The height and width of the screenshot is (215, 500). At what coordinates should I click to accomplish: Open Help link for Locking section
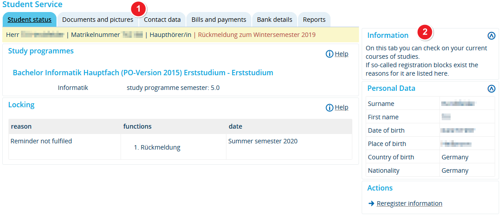pos(342,107)
